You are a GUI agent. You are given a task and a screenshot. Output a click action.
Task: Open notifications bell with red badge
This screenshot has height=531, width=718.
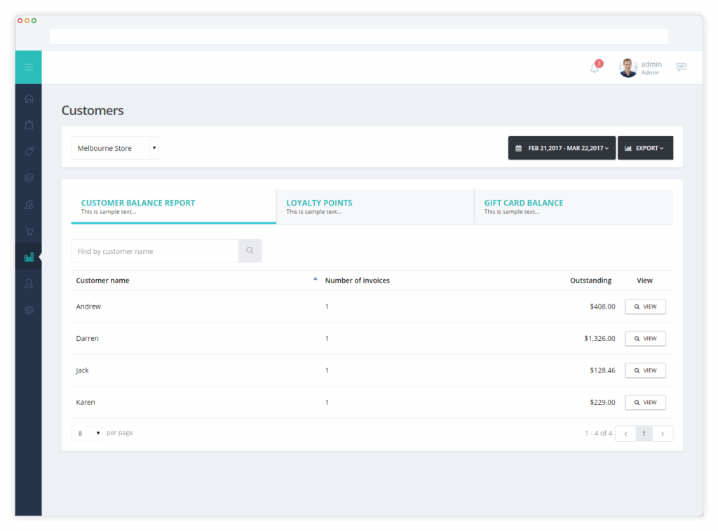click(x=595, y=67)
